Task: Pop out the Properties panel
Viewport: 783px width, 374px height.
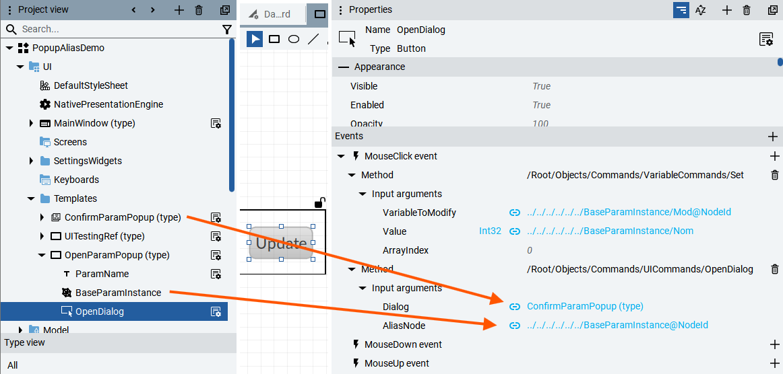Action: (772, 10)
